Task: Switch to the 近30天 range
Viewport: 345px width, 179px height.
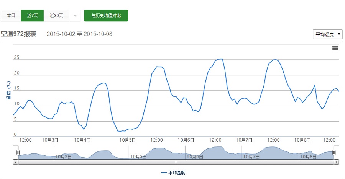Action: click(x=56, y=16)
